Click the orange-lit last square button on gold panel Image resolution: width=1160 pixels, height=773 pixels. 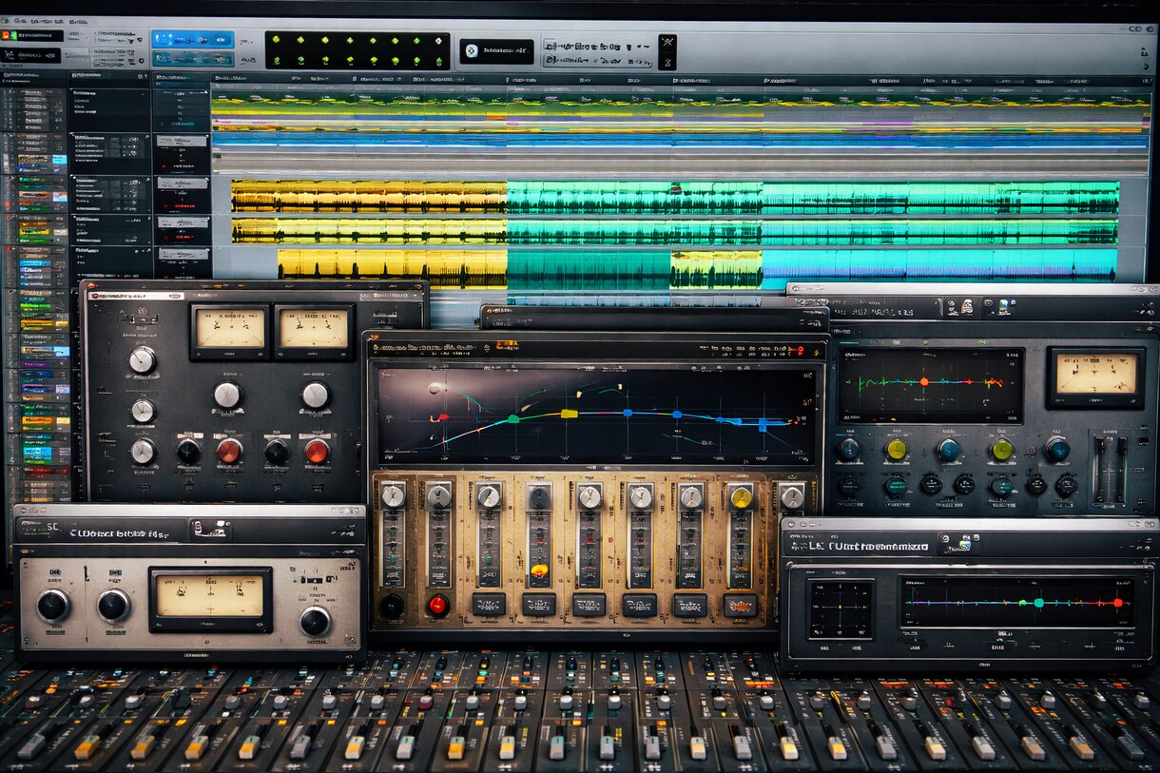741,605
